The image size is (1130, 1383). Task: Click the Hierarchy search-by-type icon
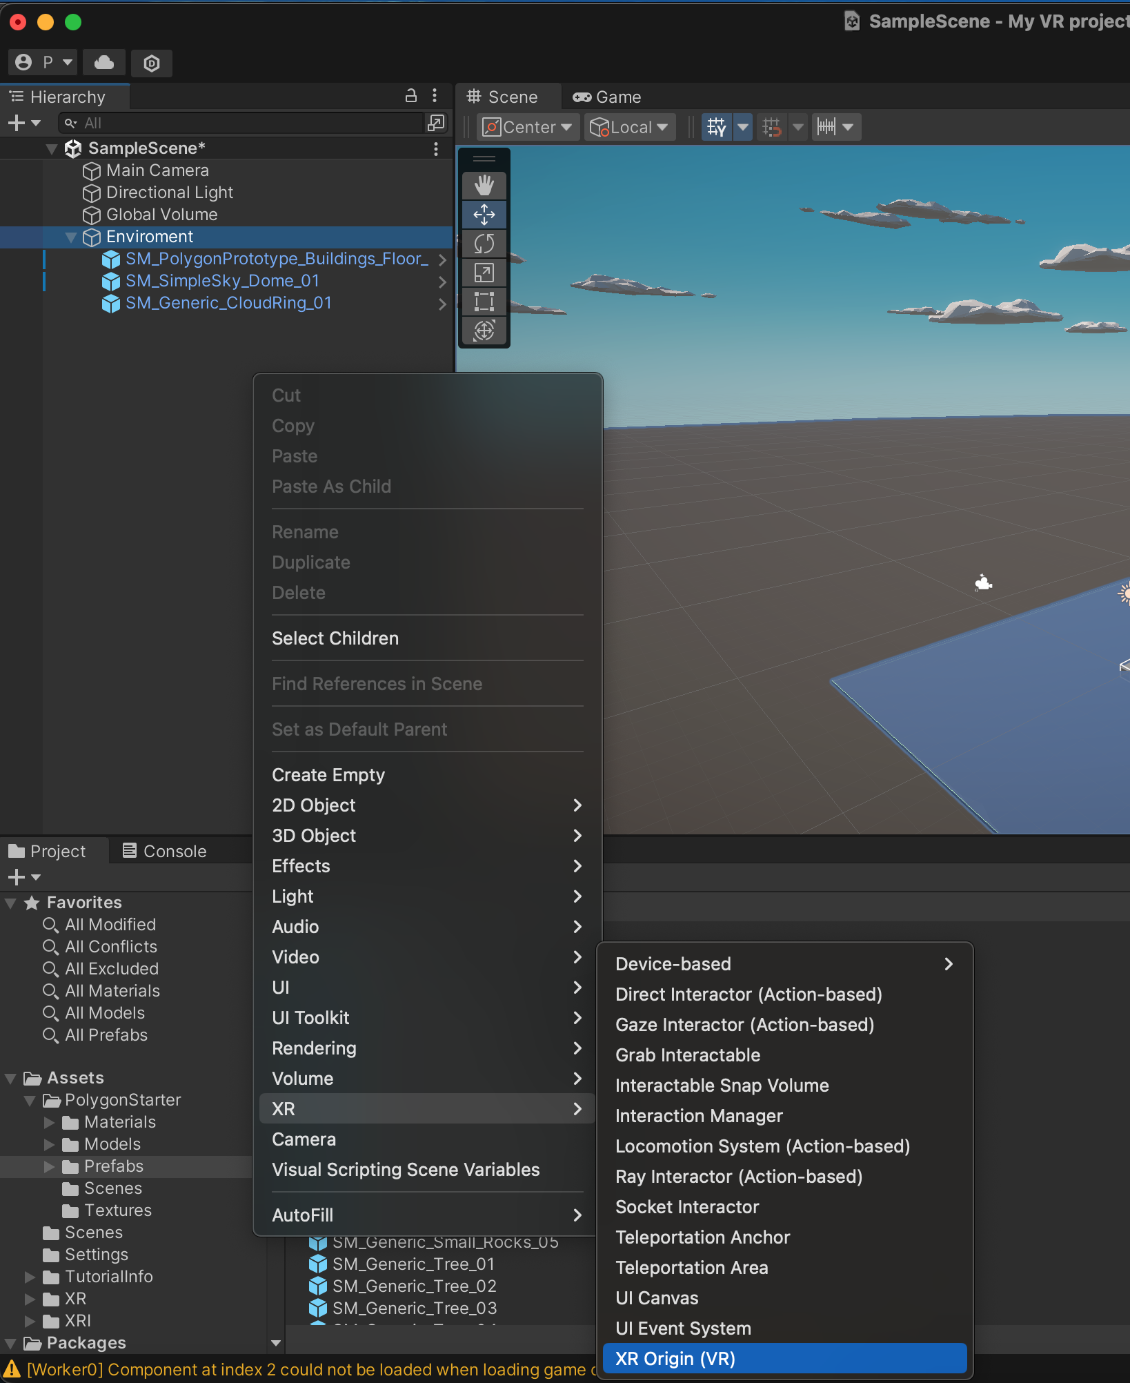[436, 123]
